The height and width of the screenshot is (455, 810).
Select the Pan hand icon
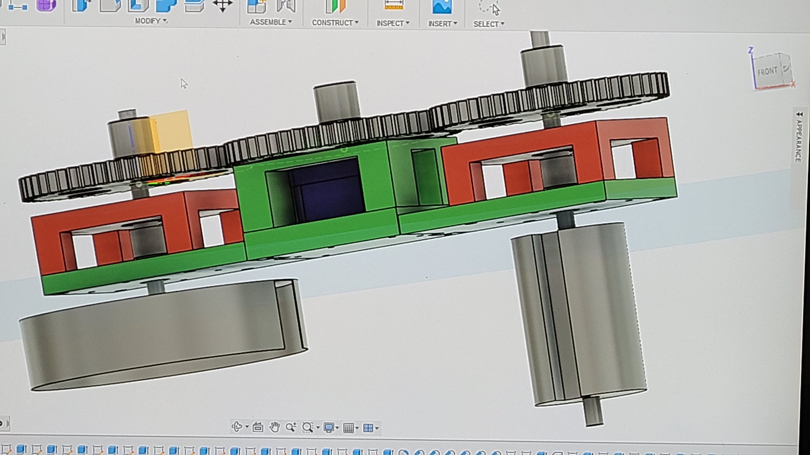(x=274, y=427)
